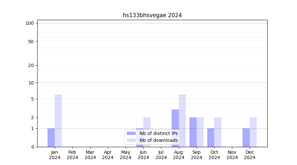The height and width of the screenshot is (165, 297).
Task: Click the Sep 2024 distinct IPs bar
Action: coord(193,132)
